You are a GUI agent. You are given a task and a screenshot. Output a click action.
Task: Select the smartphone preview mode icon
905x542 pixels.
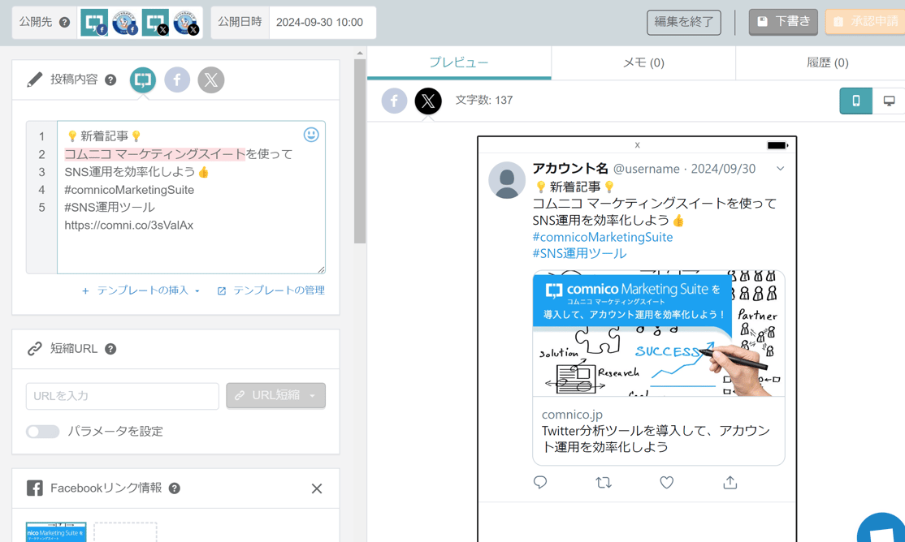click(855, 100)
